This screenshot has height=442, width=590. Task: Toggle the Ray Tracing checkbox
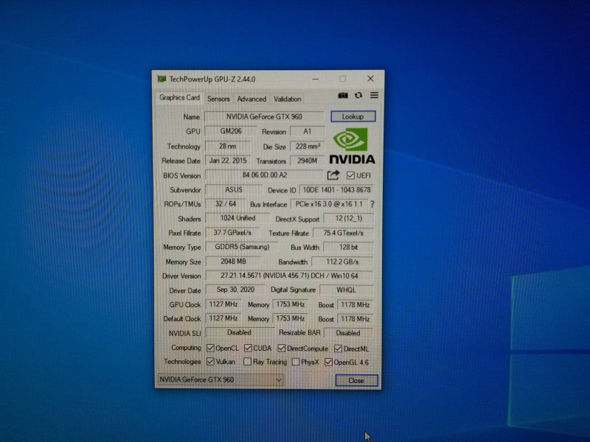click(247, 362)
